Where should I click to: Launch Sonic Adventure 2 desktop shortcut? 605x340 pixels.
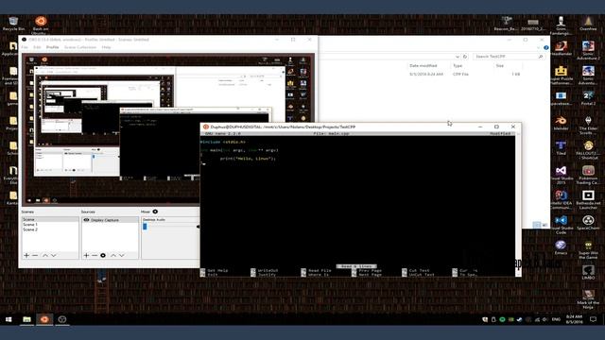588,49
